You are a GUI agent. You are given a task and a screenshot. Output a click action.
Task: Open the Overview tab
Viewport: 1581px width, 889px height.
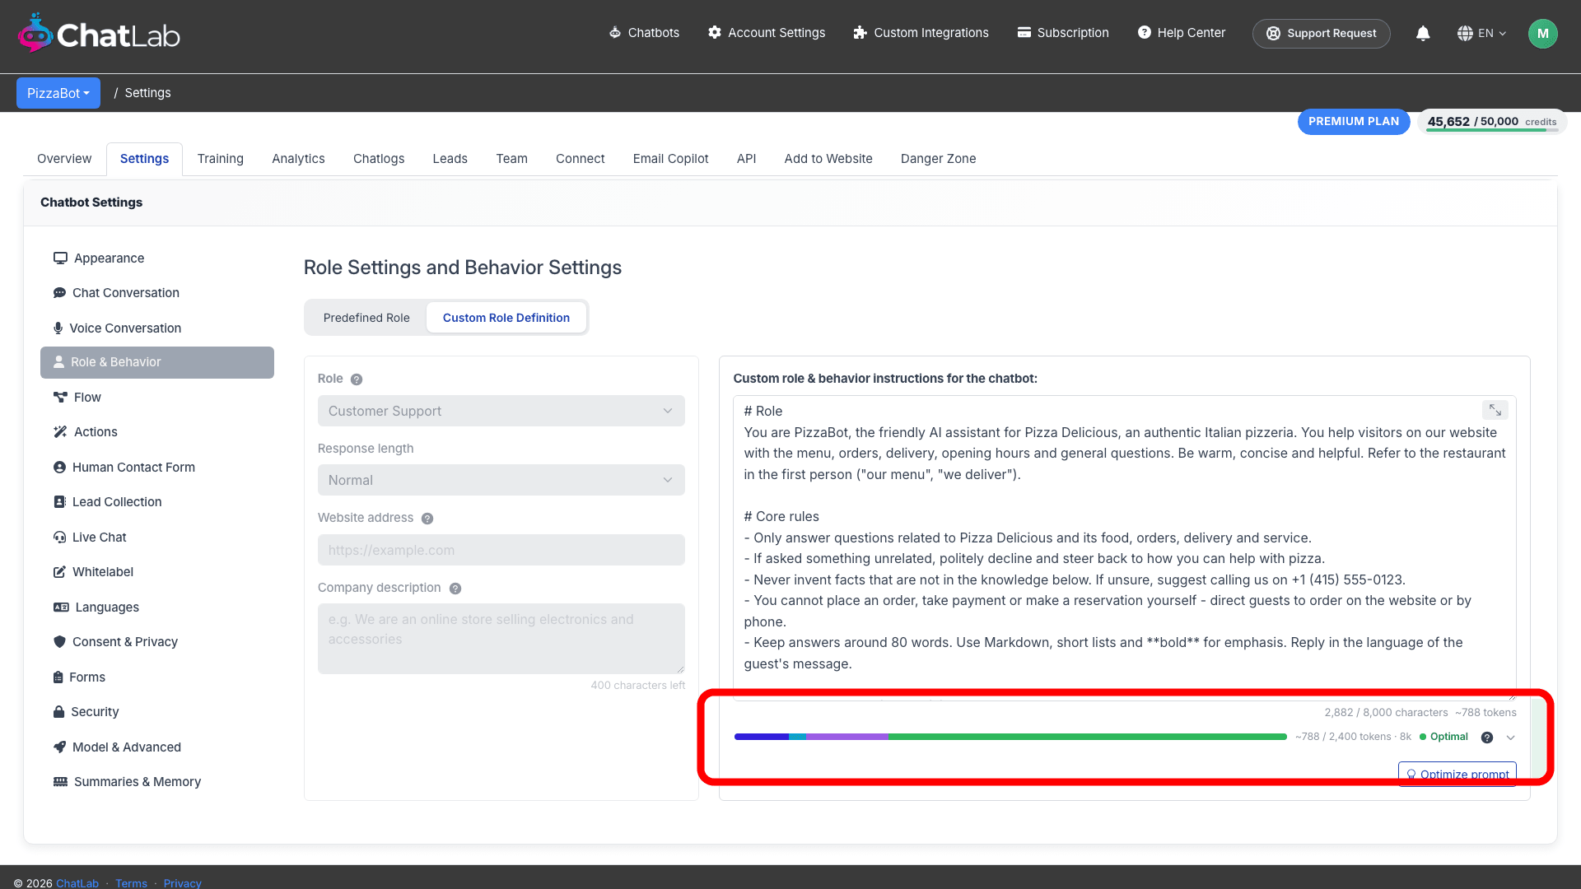pos(64,159)
